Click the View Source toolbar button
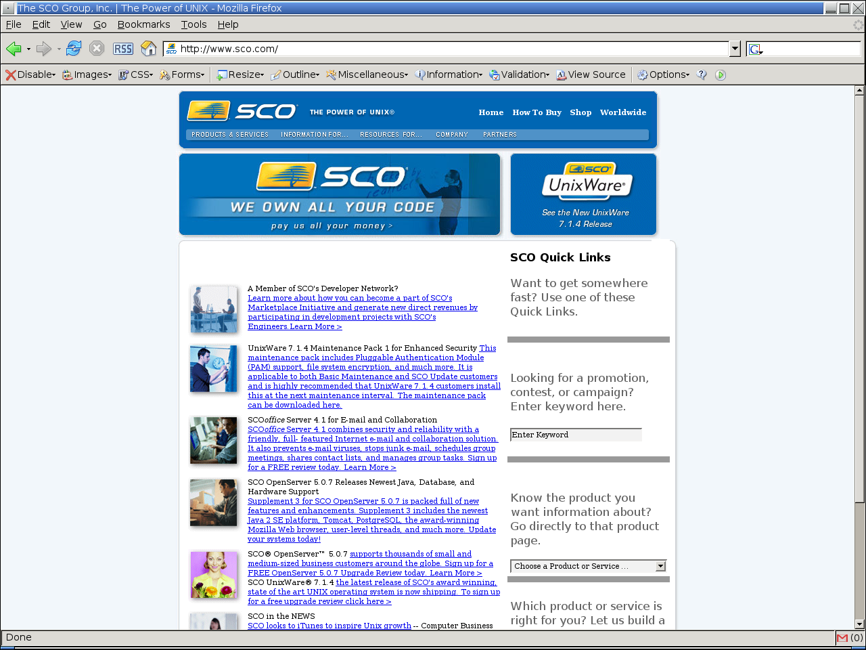Viewport: 866px width, 650px height. tap(591, 74)
